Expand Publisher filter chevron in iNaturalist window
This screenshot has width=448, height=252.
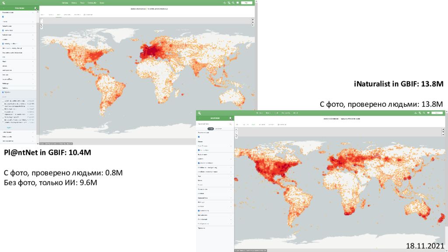pos(231,206)
